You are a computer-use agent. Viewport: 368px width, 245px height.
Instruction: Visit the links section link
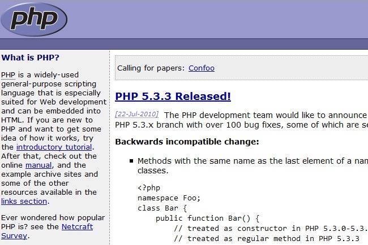(x=24, y=201)
